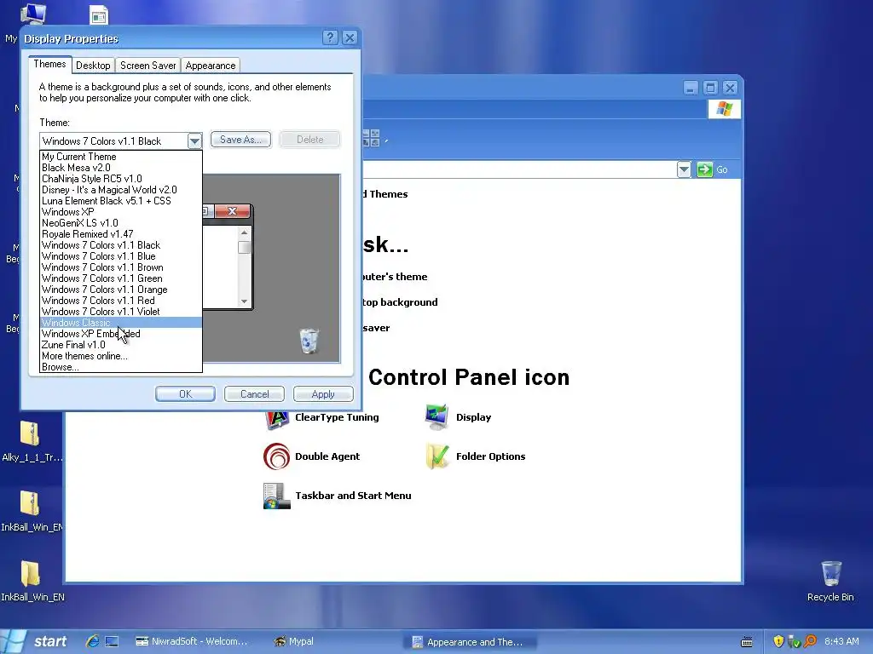Image resolution: width=873 pixels, height=654 pixels.
Task: Click the Cancel button
Action: tap(254, 393)
